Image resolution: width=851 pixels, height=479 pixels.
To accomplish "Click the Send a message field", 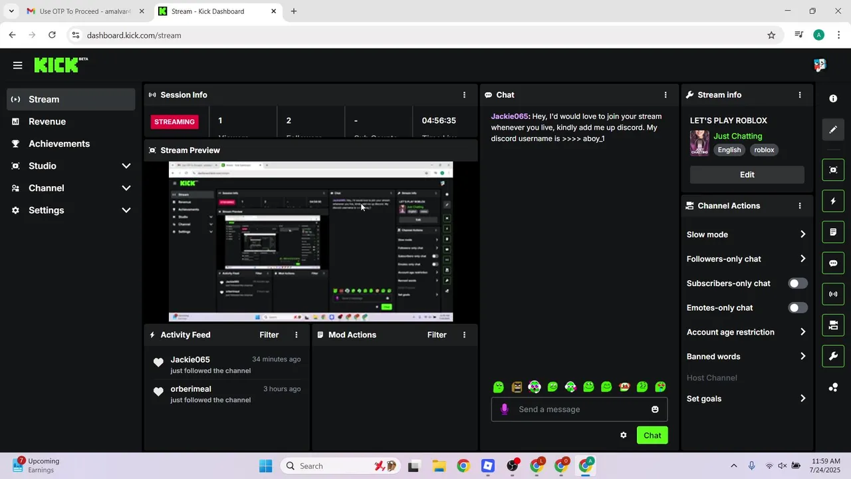I will (x=578, y=409).
